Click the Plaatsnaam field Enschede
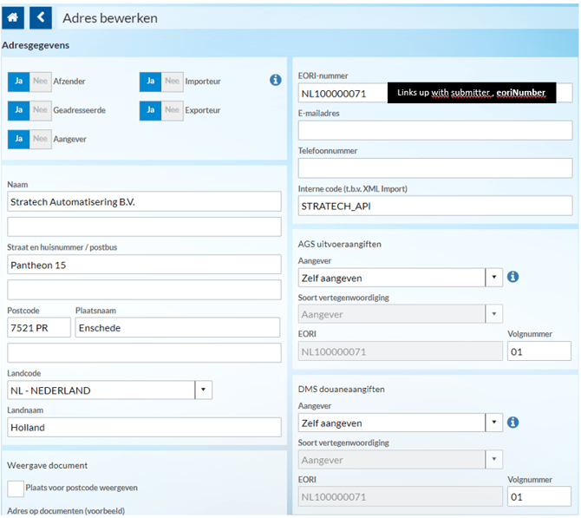The width and height of the screenshot is (581, 518). (178, 327)
